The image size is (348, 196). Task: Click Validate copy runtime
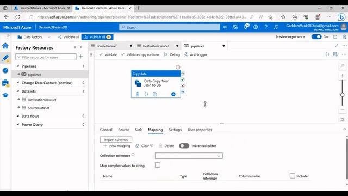pos(140,54)
